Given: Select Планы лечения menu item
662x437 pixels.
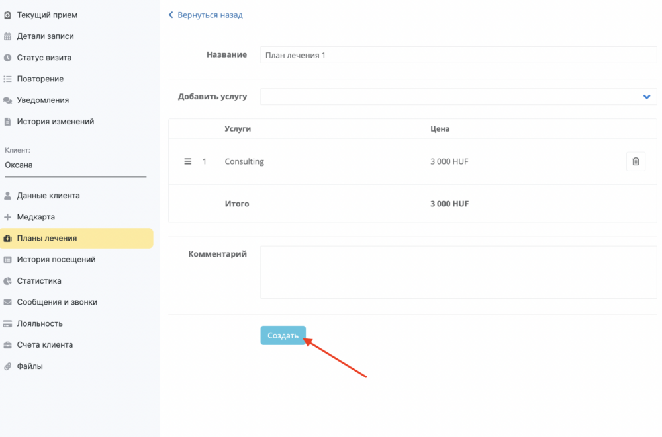Looking at the screenshot, I should point(47,238).
